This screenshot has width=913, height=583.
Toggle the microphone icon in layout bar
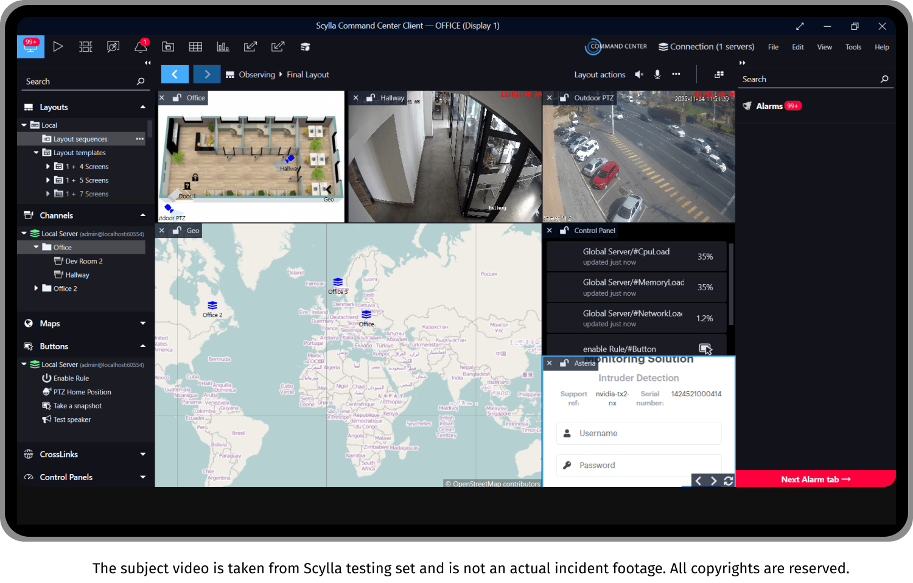pos(657,74)
